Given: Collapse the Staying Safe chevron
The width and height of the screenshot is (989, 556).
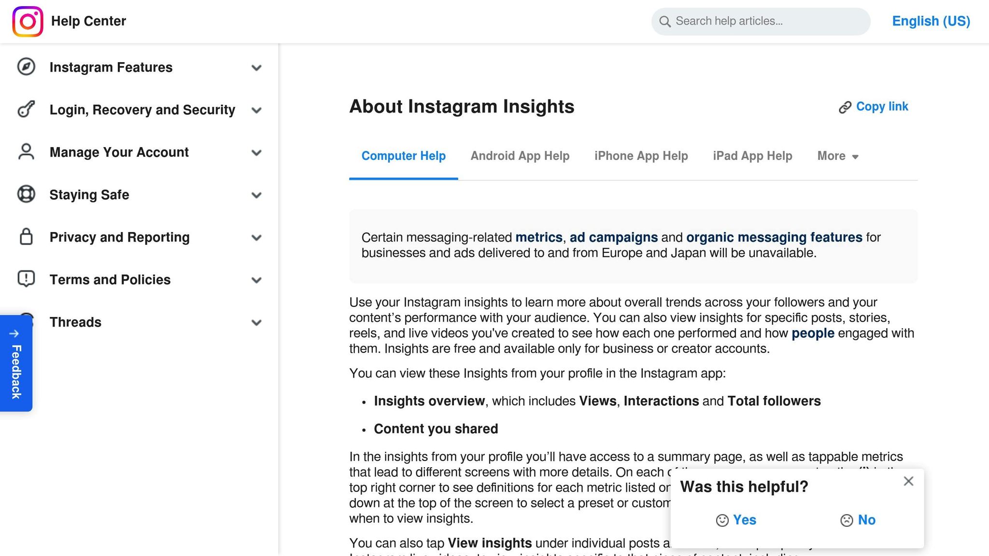Looking at the screenshot, I should 257,195.
